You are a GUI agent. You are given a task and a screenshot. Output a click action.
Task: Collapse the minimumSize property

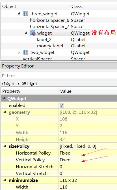pyautogui.click(x=5, y=180)
